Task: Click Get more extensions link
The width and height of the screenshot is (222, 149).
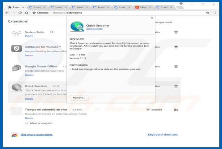Action: (36, 135)
